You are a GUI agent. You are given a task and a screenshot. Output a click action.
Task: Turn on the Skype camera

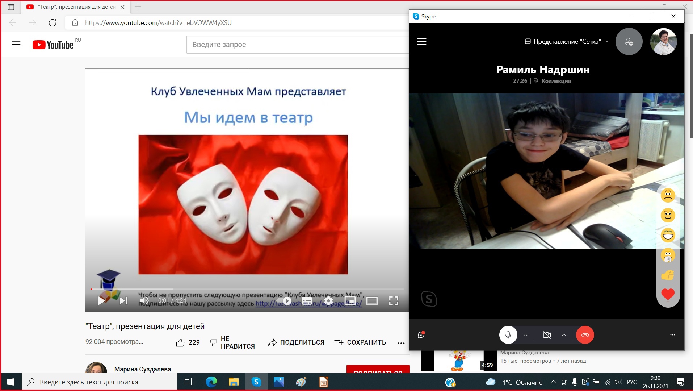coord(547,335)
